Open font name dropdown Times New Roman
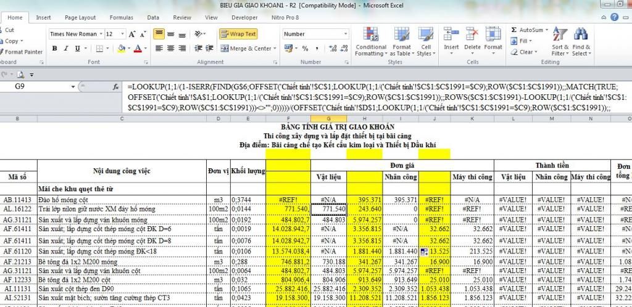The height and width of the screenshot is (307, 632). point(101,34)
